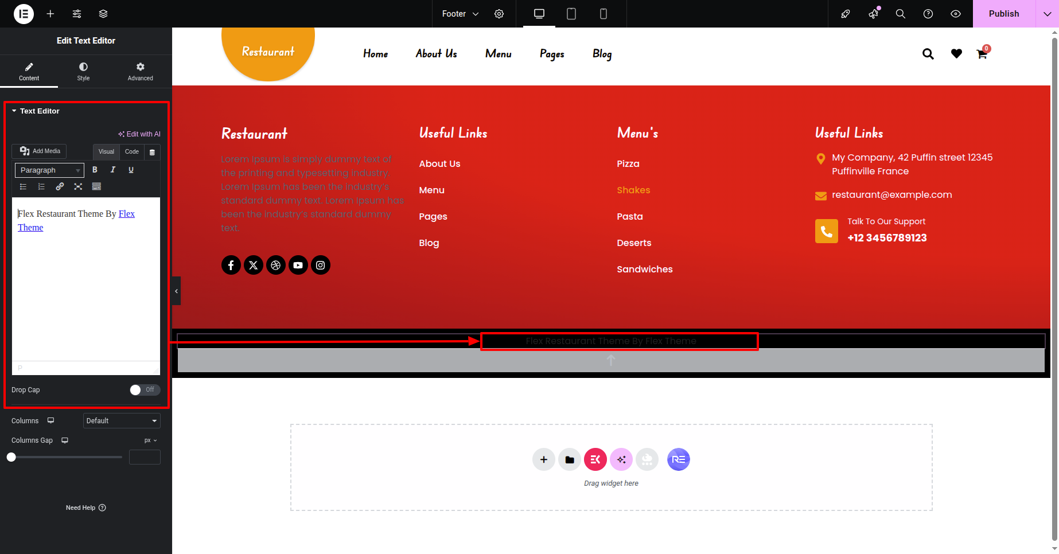The height and width of the screenshot is (554, 1059).
Task: Toggle preview changes eye icon
Action: (x=955, y=14)
